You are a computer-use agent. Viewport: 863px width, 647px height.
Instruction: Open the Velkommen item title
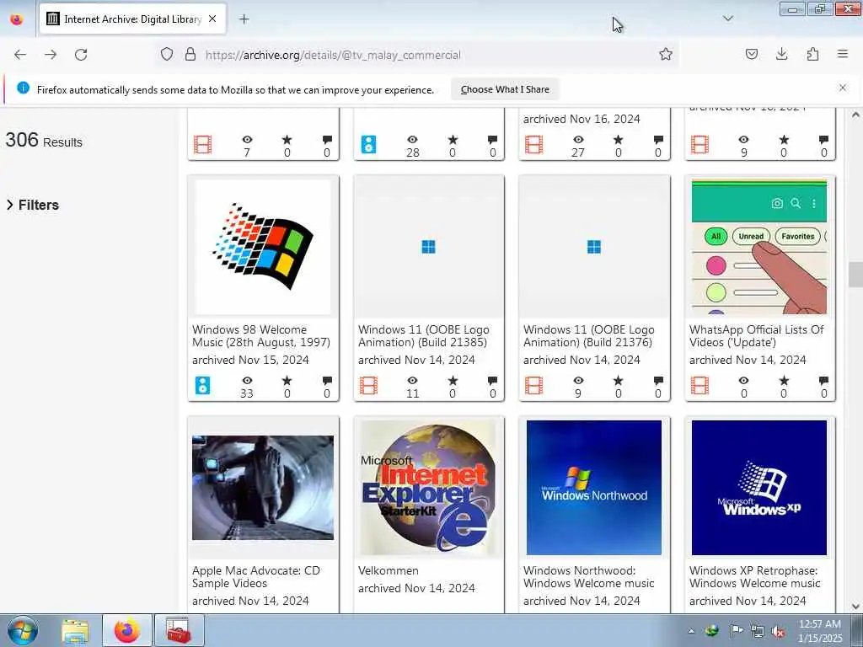(x=389, y=570)
